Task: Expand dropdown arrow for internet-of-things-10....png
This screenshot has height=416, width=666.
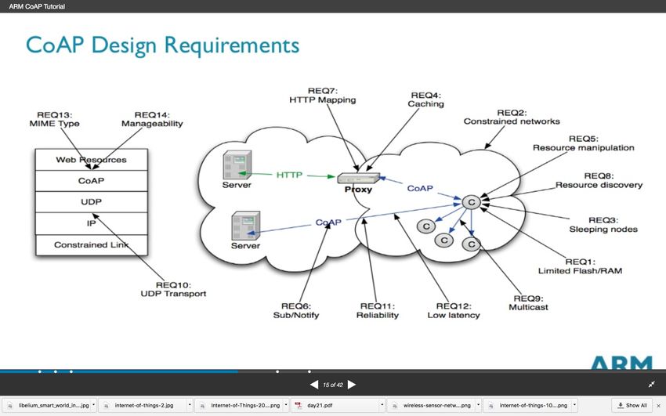Action: pyautogui.click(x=574, y=405)
